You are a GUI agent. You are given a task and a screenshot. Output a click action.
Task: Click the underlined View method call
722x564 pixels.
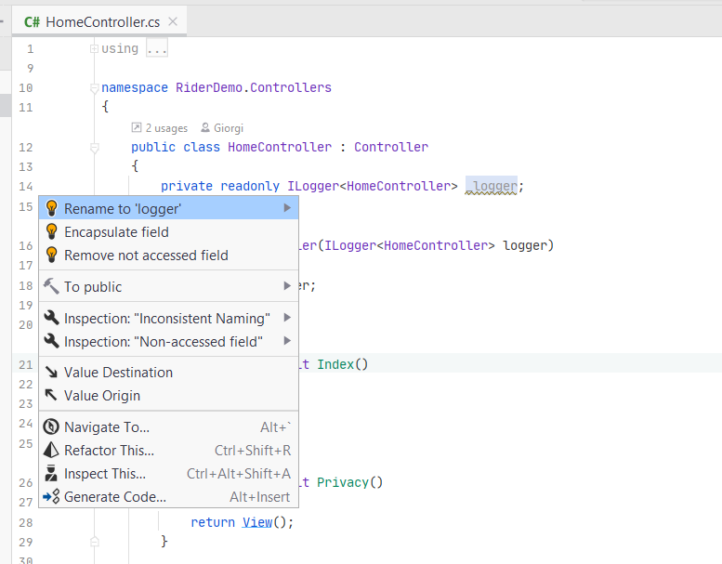coord(257,522)
